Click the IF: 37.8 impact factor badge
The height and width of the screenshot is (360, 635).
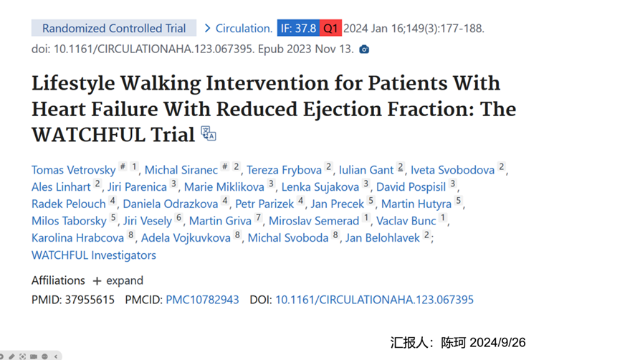(x=298, y=29)
